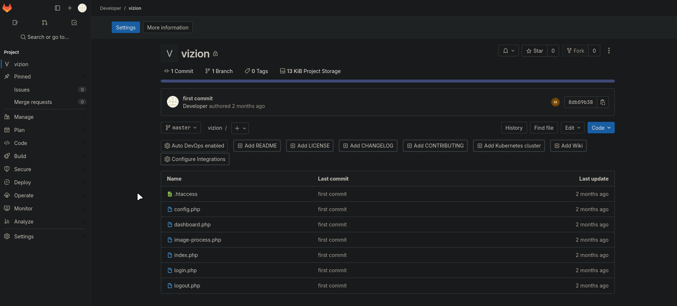Open the to-do list icon
Viewport: 677px width, 306px height.
point(74,23)
